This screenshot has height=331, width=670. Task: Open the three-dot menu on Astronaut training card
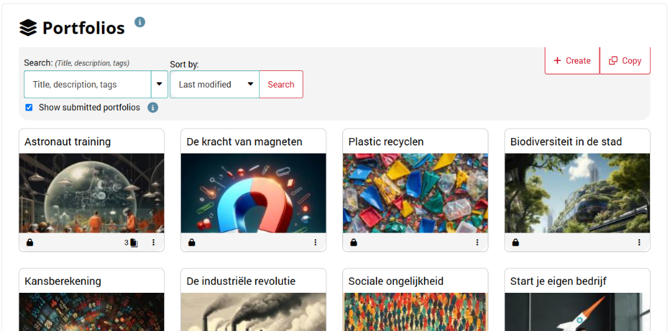click(x=153, y=243)
